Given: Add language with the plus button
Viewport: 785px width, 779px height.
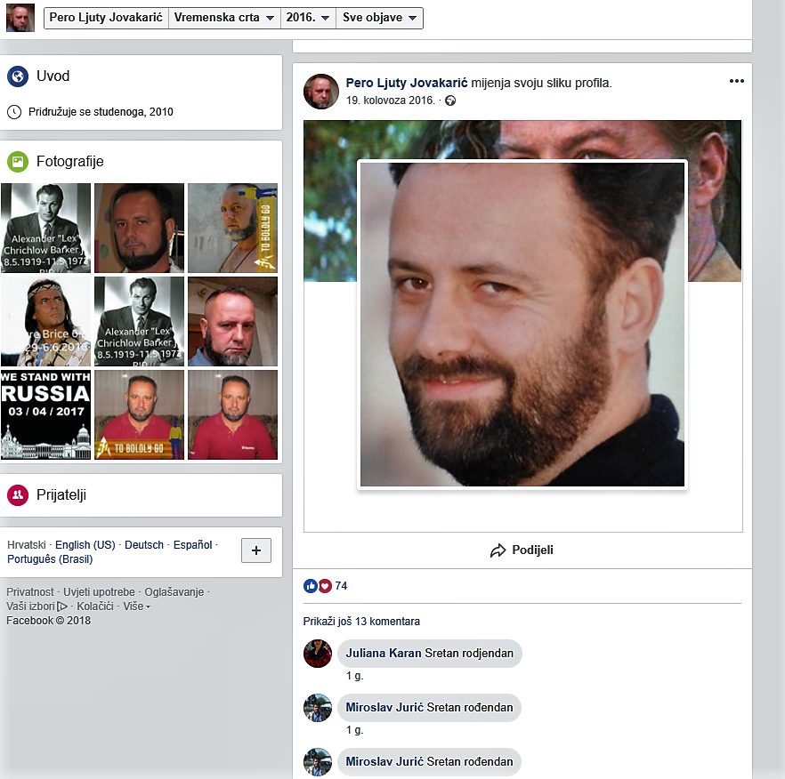Looking at the screenshot, I should pyautogui.click(x=256, y=551).
